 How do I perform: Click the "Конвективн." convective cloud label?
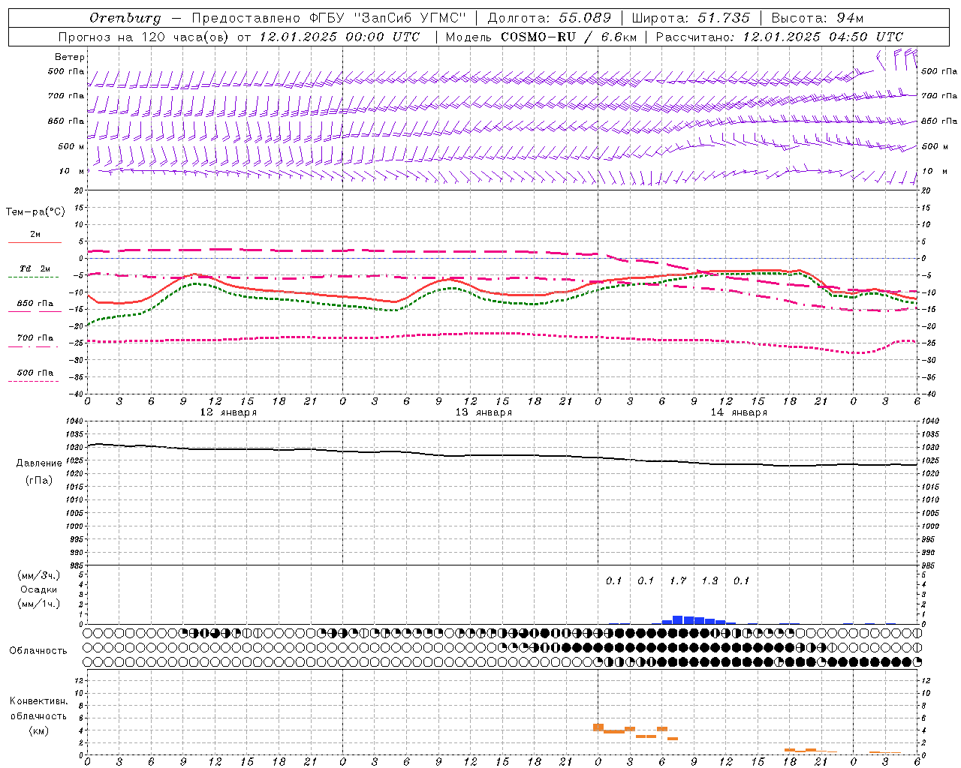(x=38, y=701)
